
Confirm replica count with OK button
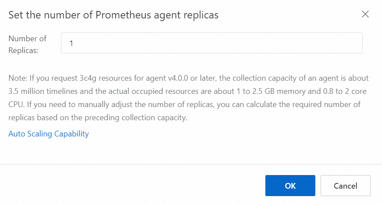[290, 186]
